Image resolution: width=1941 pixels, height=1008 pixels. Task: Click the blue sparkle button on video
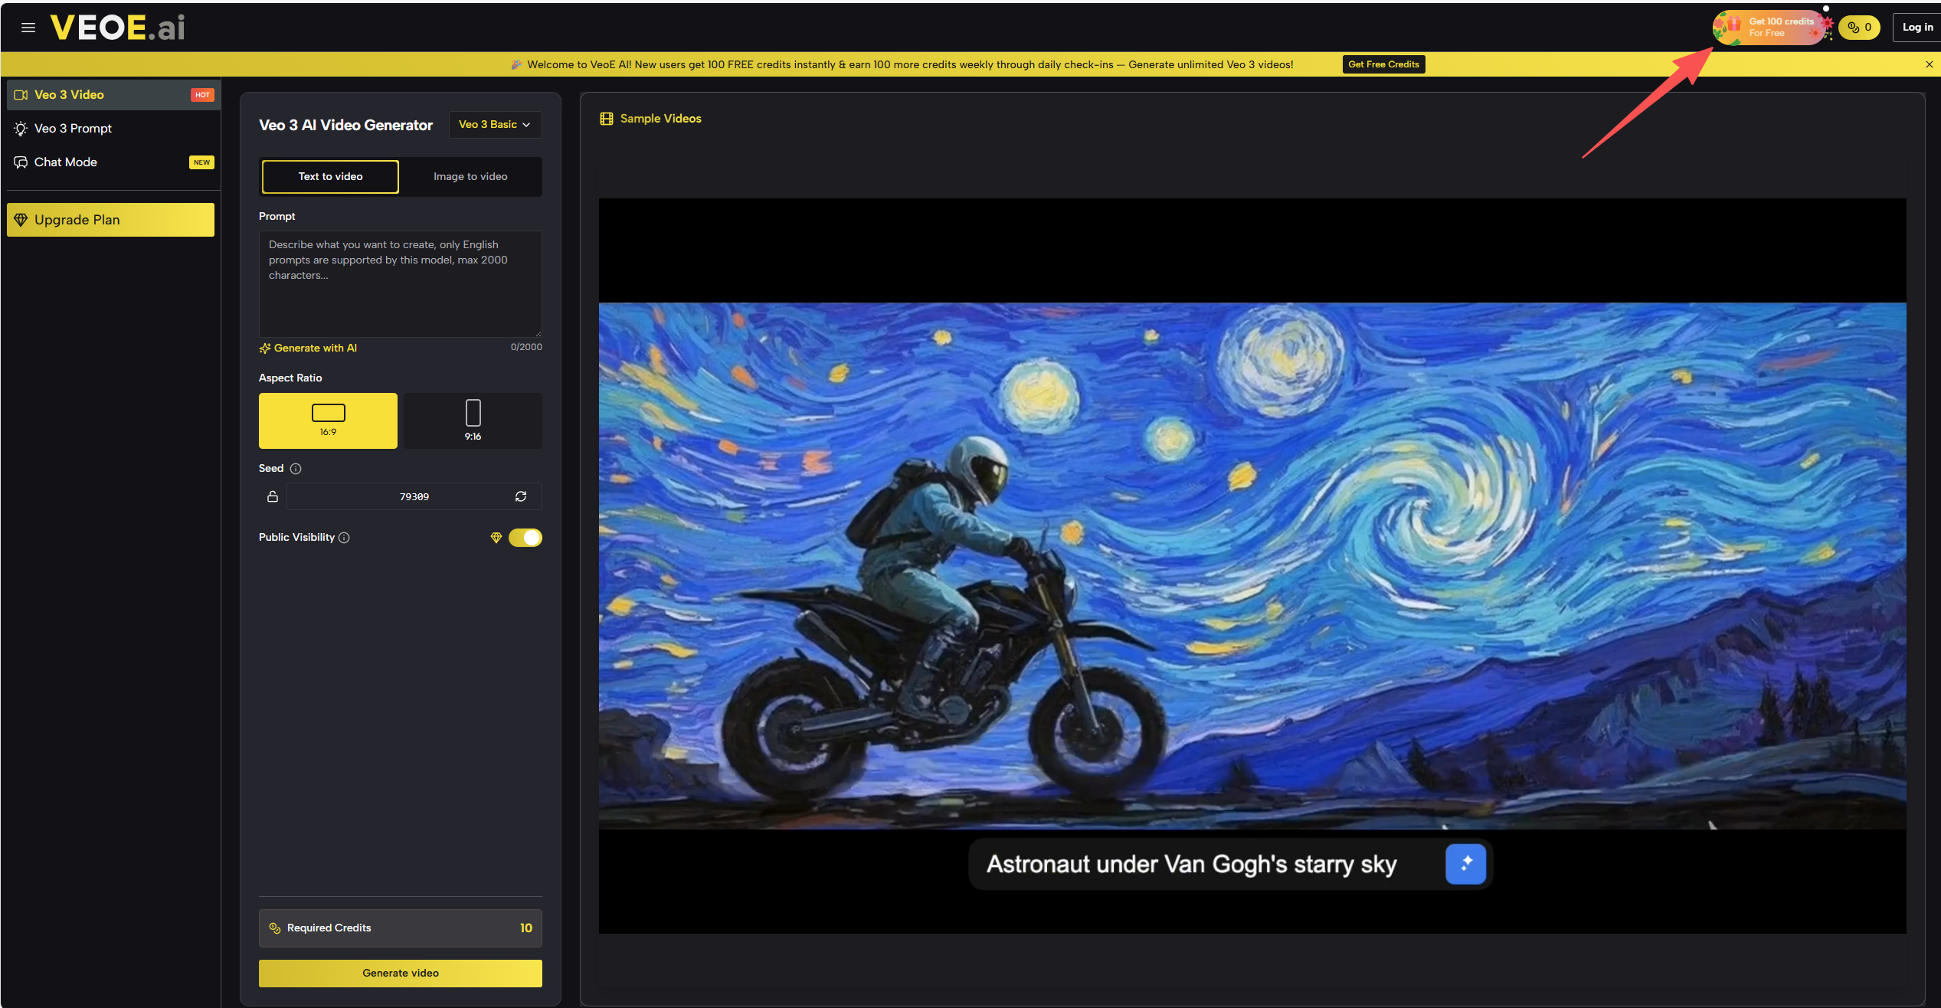point(1465,864)
